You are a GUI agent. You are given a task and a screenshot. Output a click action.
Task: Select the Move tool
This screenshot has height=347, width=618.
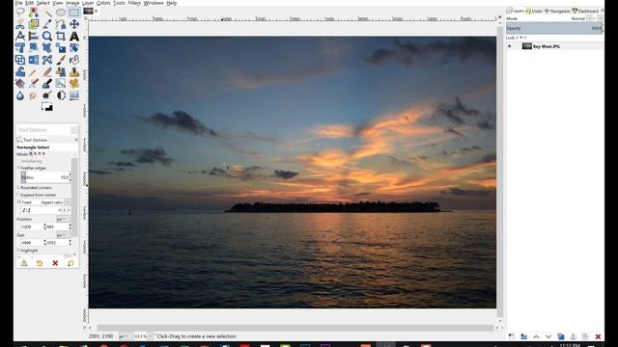[73, 24]
